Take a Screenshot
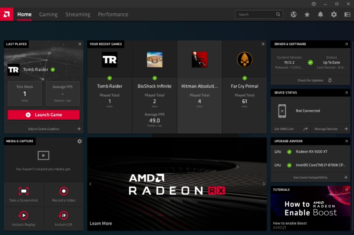The height and width of the screenshot is (235, 354). tap(24, 195)
